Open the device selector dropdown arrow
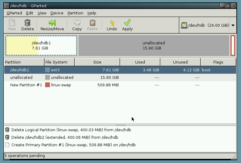The width and height of the screenshot is (241, 163). 233,25
